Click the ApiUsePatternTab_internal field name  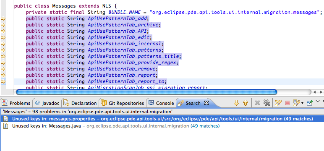coord(125,44)
